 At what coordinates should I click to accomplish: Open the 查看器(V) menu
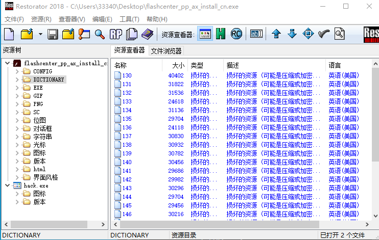(x=72, y=19)
